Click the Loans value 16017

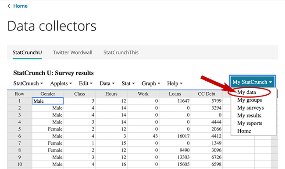(183, 136)
